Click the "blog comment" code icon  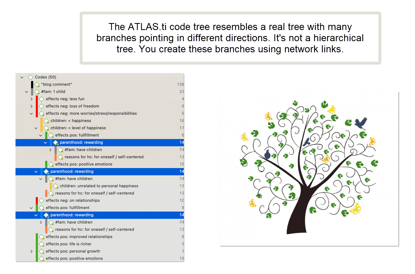(x=37, y=84)
